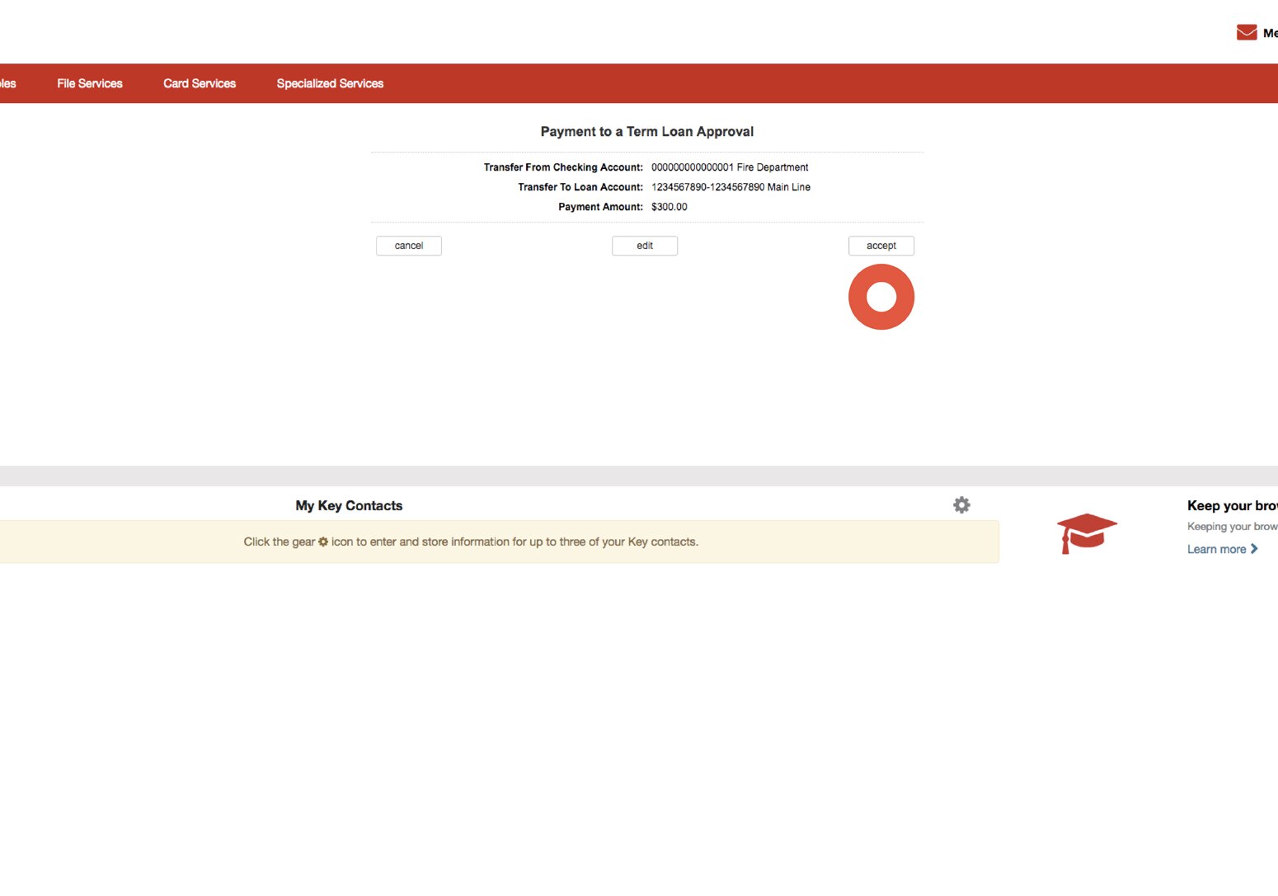This screenshot has width=1278, height=896.
Task: Follow the Learn more link
Action: coord(1216,548)
